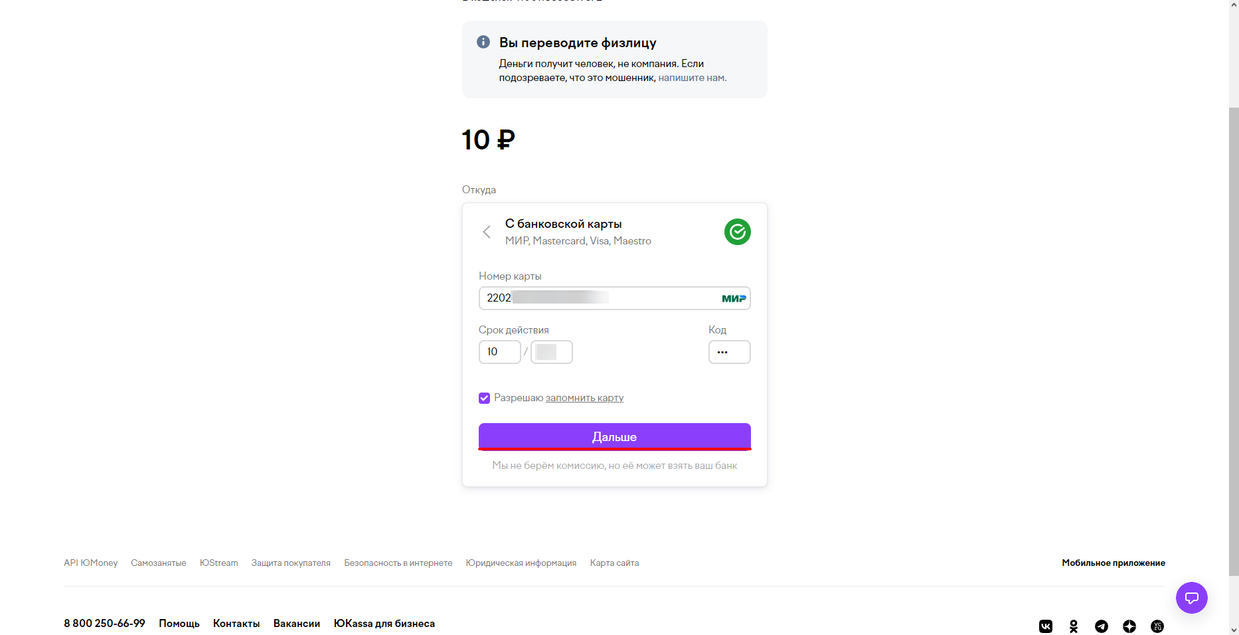Click the info icon beside Вы переводите физлицу
This screenshot has width=1239, height=635.
click(483, 42)
